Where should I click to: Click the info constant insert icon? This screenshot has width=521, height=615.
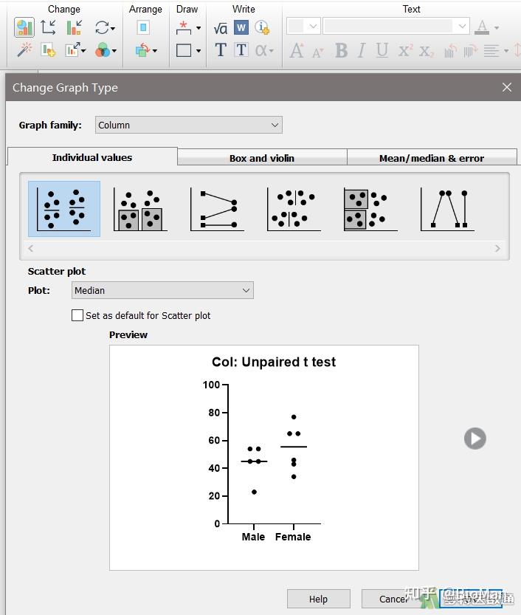tap(262, 27)
